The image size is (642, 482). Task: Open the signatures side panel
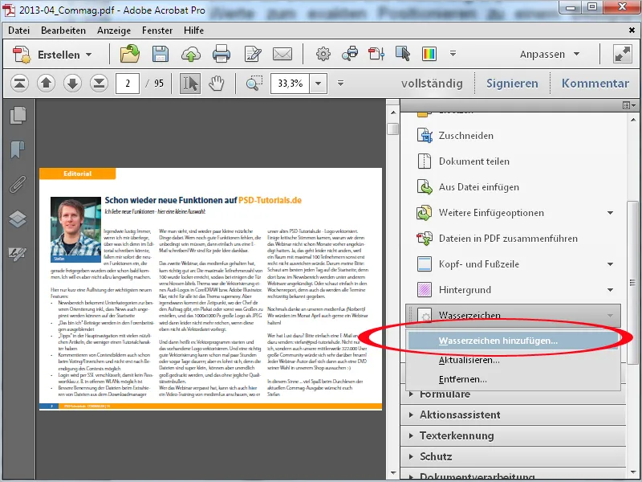tap(18, 253)
